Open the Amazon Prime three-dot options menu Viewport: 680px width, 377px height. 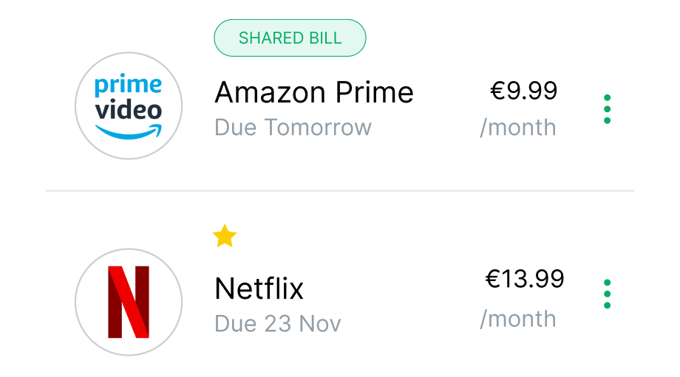tap(607, 109)
